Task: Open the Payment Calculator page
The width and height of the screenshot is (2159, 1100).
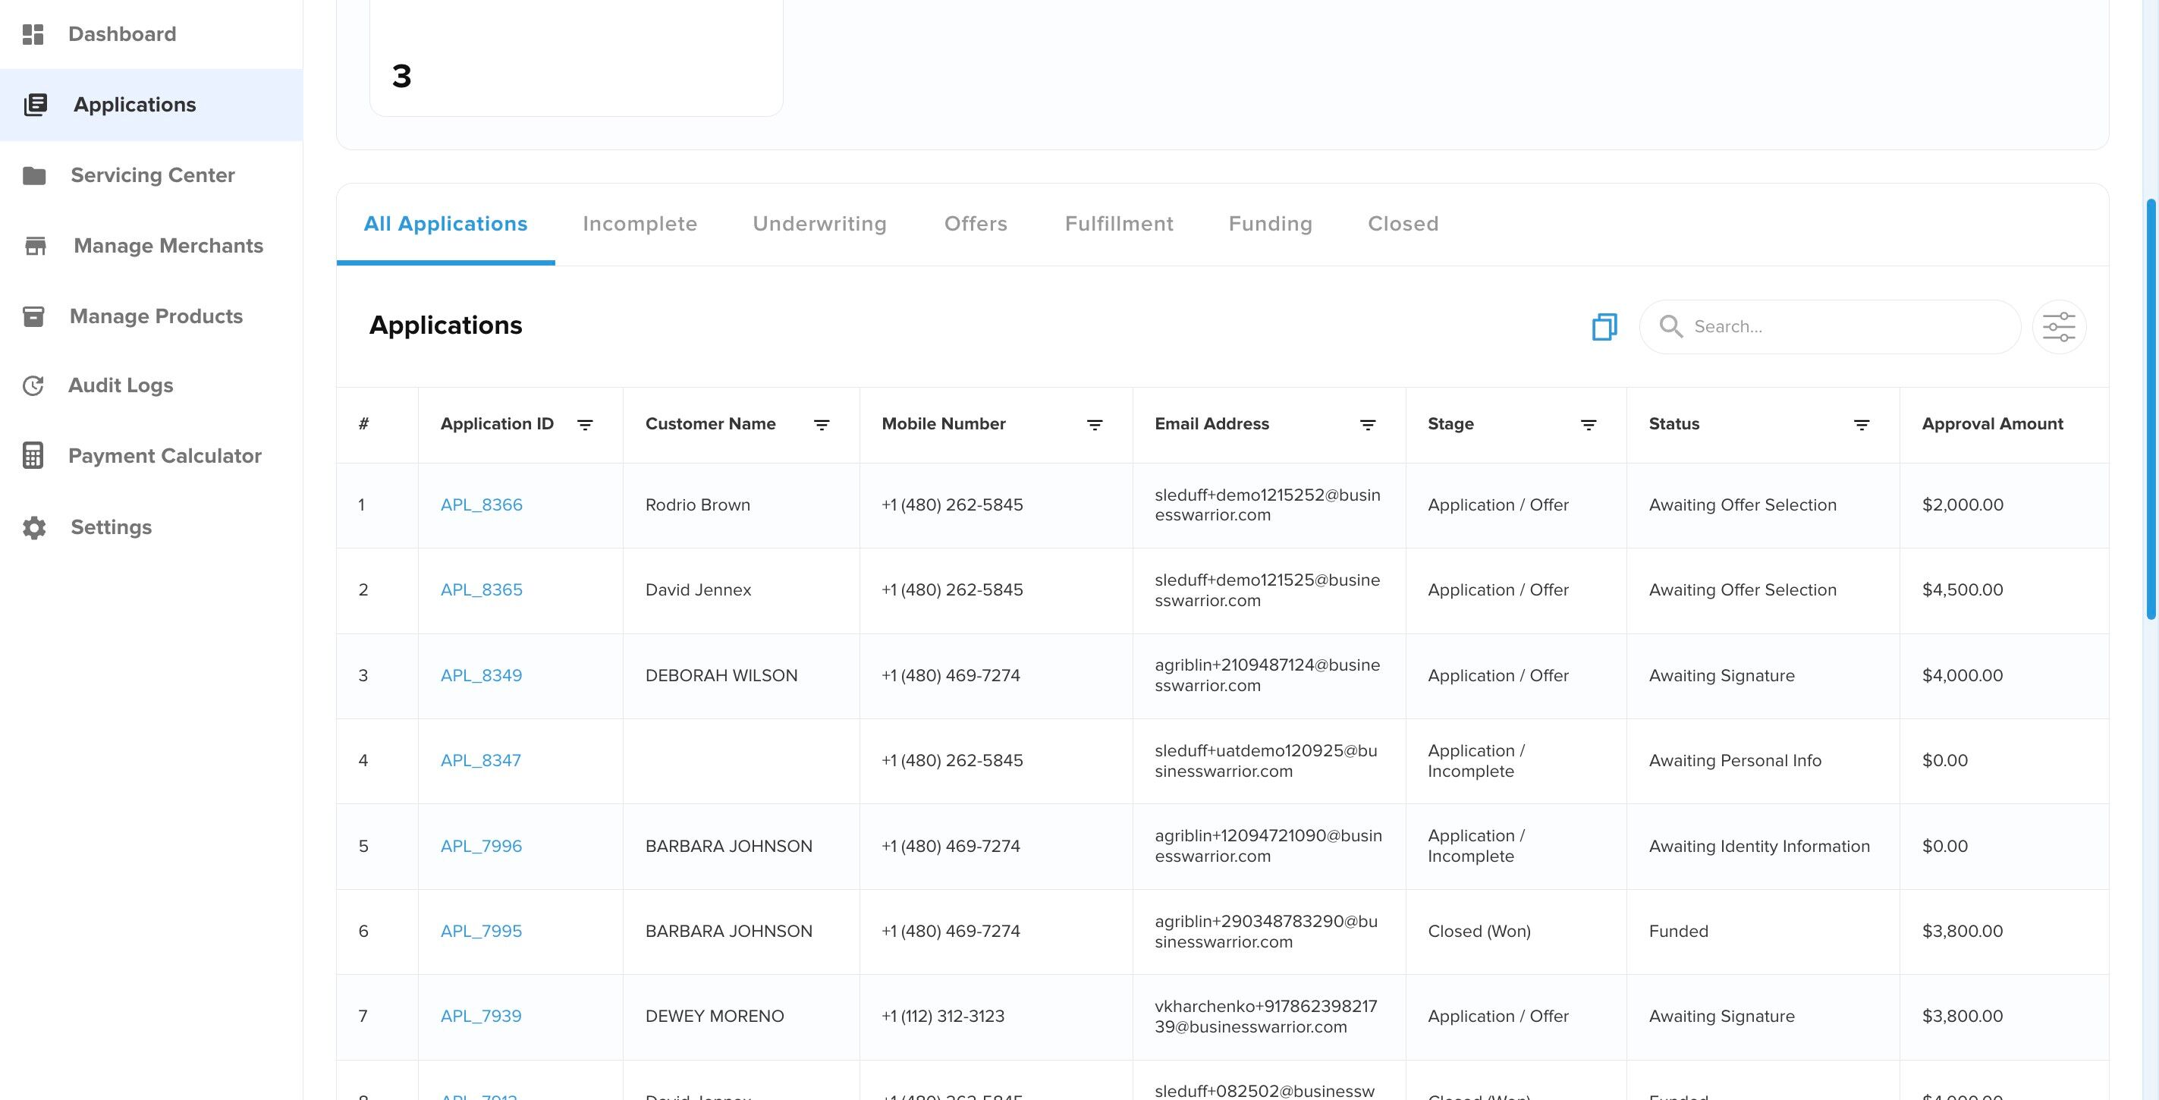Action: [151, 456]
